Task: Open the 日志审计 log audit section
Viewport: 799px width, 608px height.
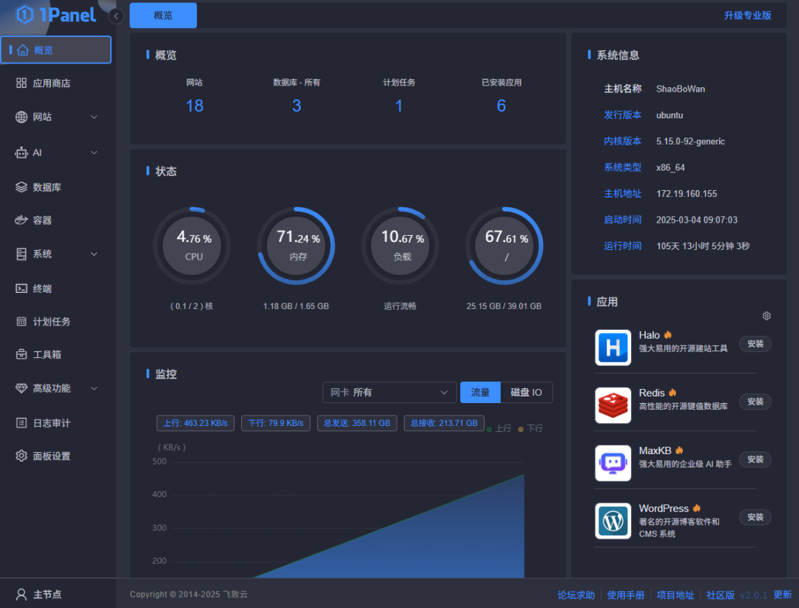Action: (55, 422)
